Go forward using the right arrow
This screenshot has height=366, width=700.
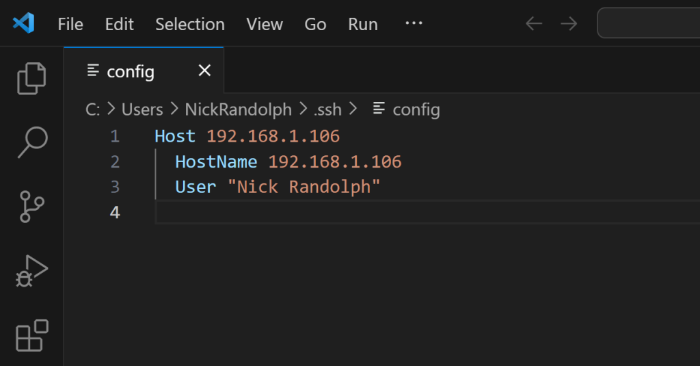569,23
